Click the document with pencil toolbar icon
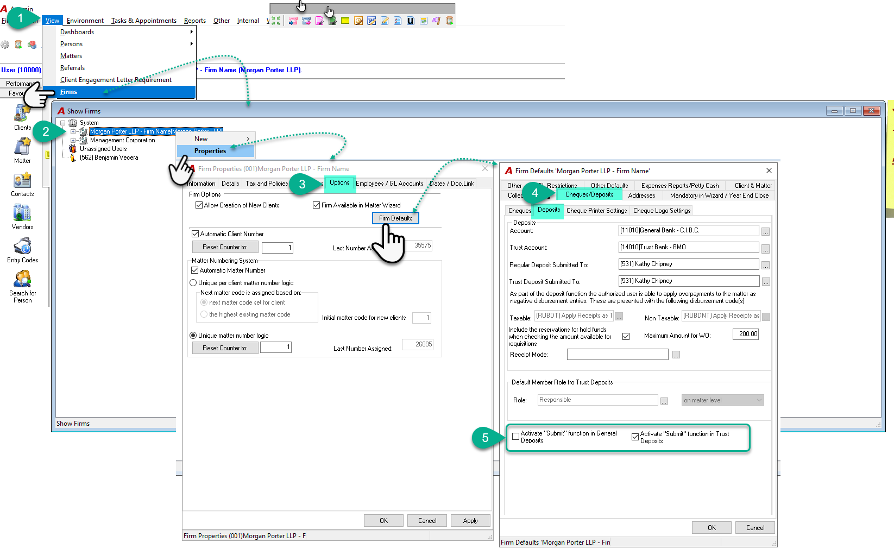894x549 pixels. pyautogui.click(x=385, y=21)
